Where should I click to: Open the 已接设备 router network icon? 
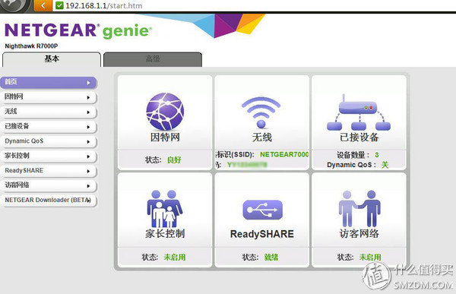point(359,112)
